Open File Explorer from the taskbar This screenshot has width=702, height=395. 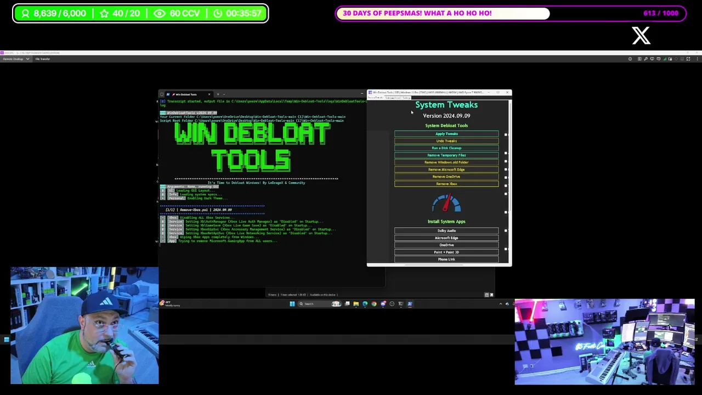point(356,304)
